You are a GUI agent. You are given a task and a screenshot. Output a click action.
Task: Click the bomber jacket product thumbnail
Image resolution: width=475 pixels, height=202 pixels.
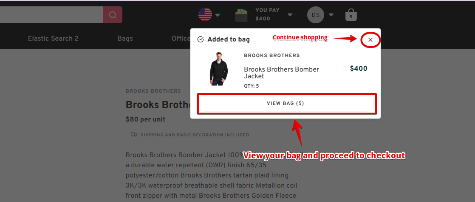click(218, 69)
